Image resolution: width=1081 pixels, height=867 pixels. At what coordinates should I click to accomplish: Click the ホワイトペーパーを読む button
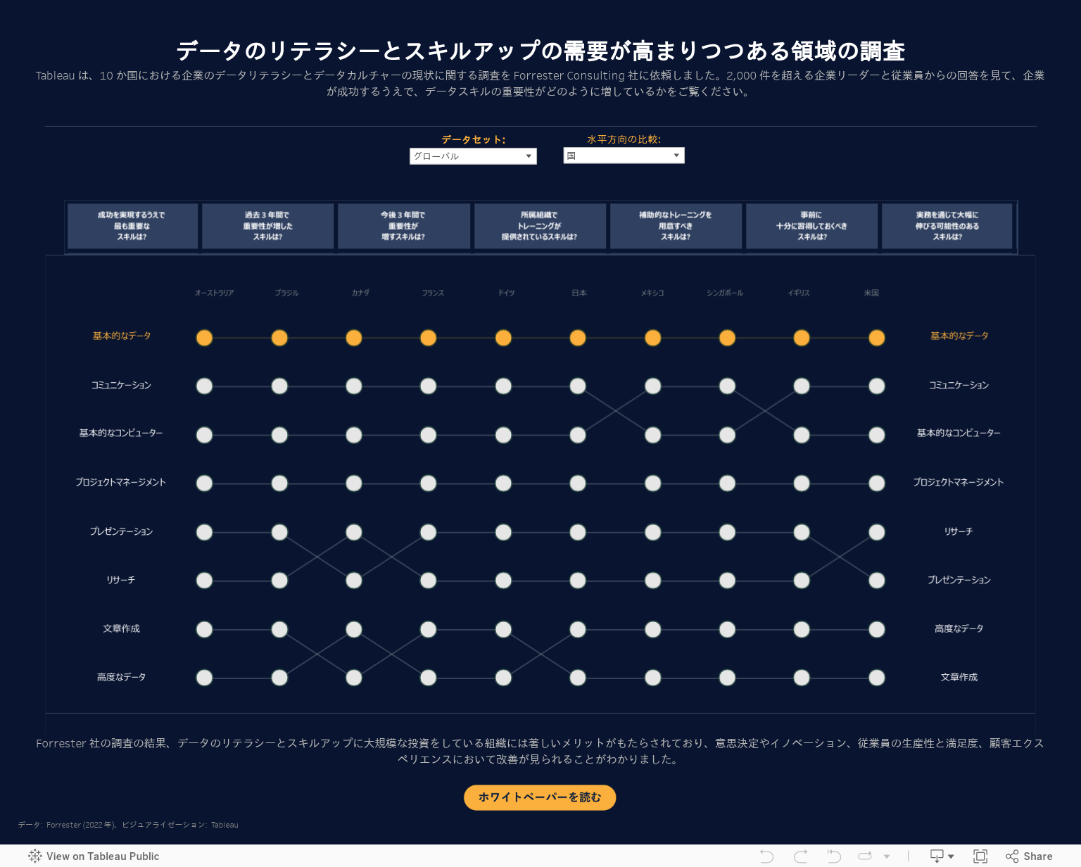(540, 797)
